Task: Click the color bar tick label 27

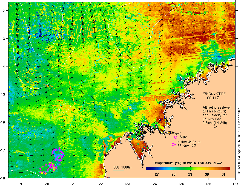Action: [157, 175]
